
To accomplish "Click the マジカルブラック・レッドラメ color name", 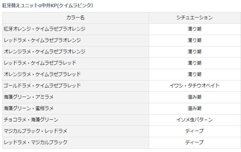I will point(35,131).
